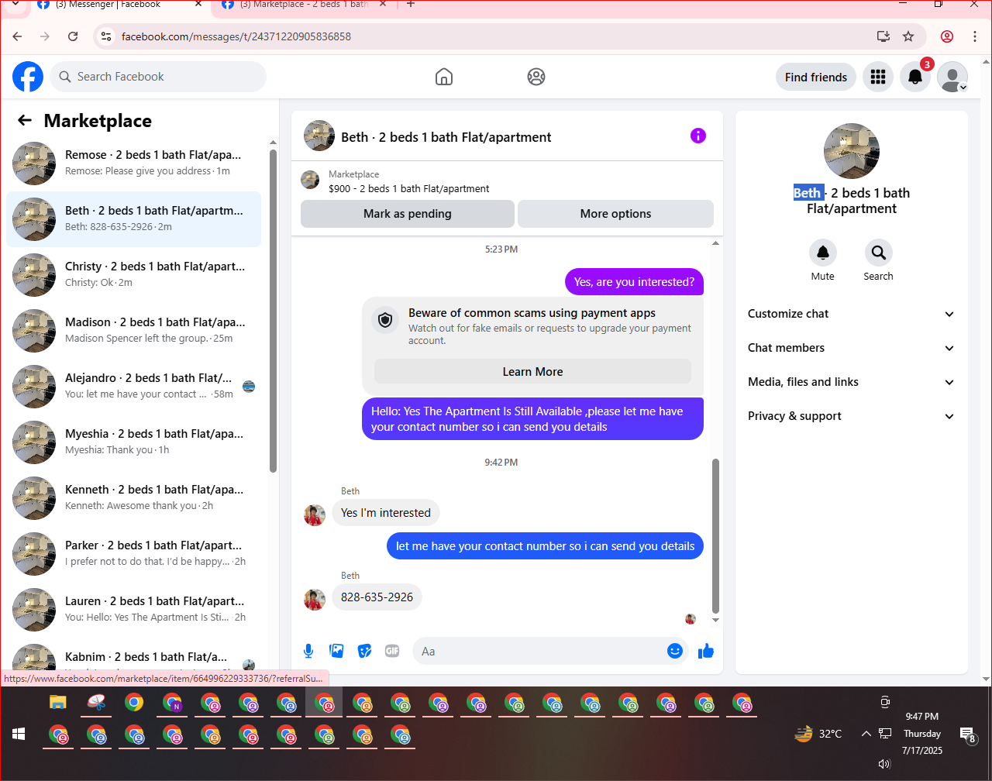Open Windows Start menu
Screen dimensions: 992x781
point(19,734)
